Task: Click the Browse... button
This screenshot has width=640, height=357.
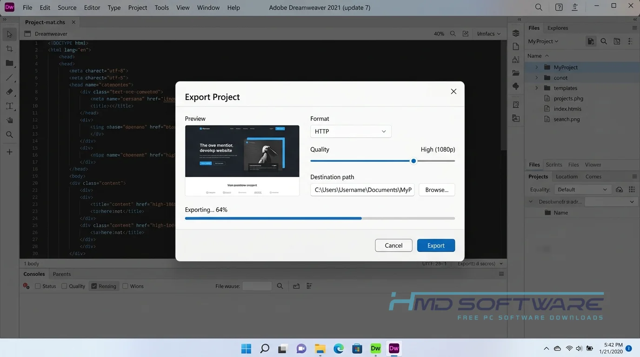Action: tap(437, 190)
